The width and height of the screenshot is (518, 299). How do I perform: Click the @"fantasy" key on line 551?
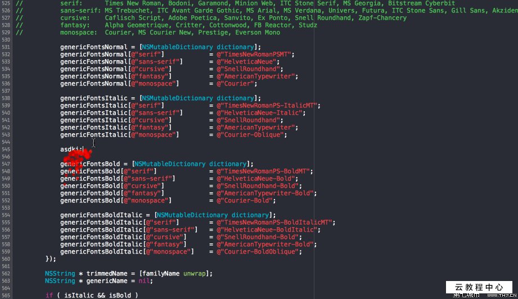point(142,193)
